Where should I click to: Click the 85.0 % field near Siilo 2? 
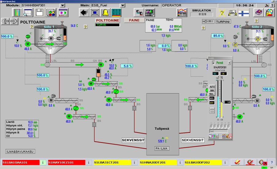[217, 36]
